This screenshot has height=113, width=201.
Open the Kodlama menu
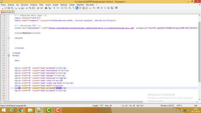point(34,5)
